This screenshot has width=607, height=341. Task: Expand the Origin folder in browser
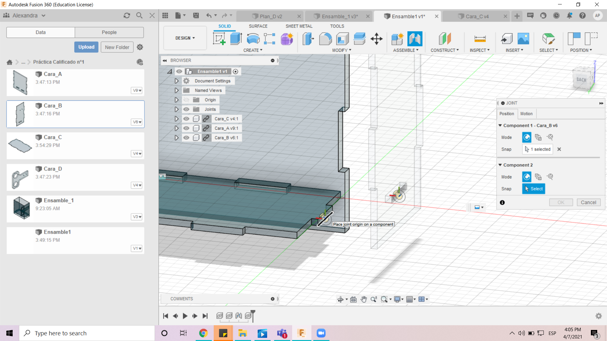pyautogui.click(x=176, y=99)
